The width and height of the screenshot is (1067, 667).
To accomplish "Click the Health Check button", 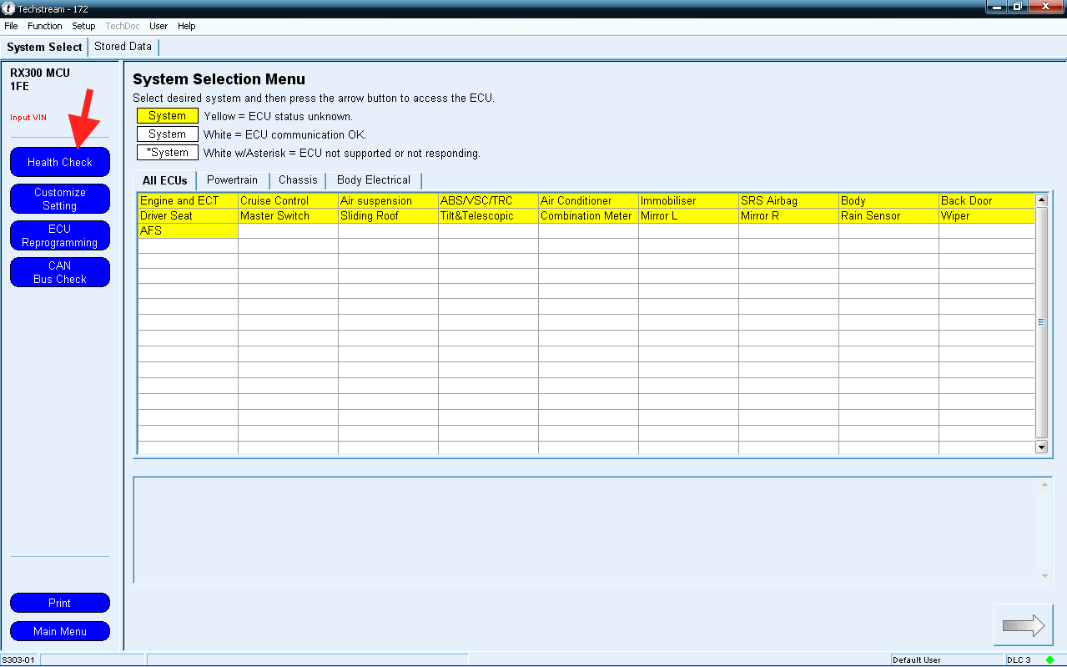I will (x=60, y=162).
